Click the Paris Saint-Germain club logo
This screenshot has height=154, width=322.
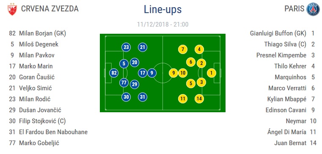(313, 9)
